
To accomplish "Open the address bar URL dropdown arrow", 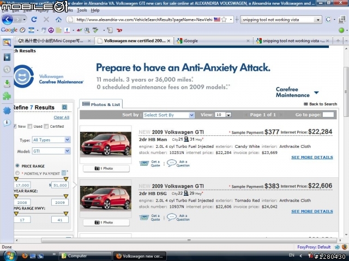I will click(231, 20).
